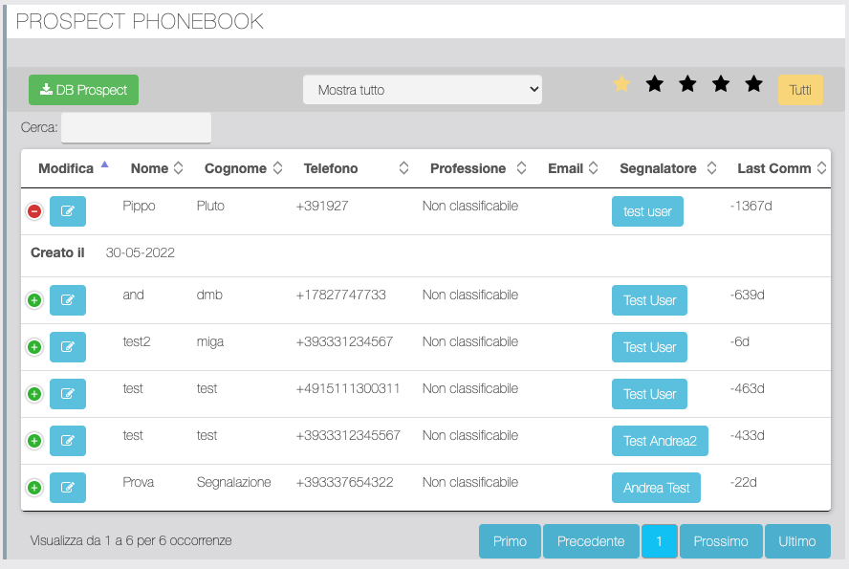
Task: Click the second star rating filter
Action: [x=654, y=84]
